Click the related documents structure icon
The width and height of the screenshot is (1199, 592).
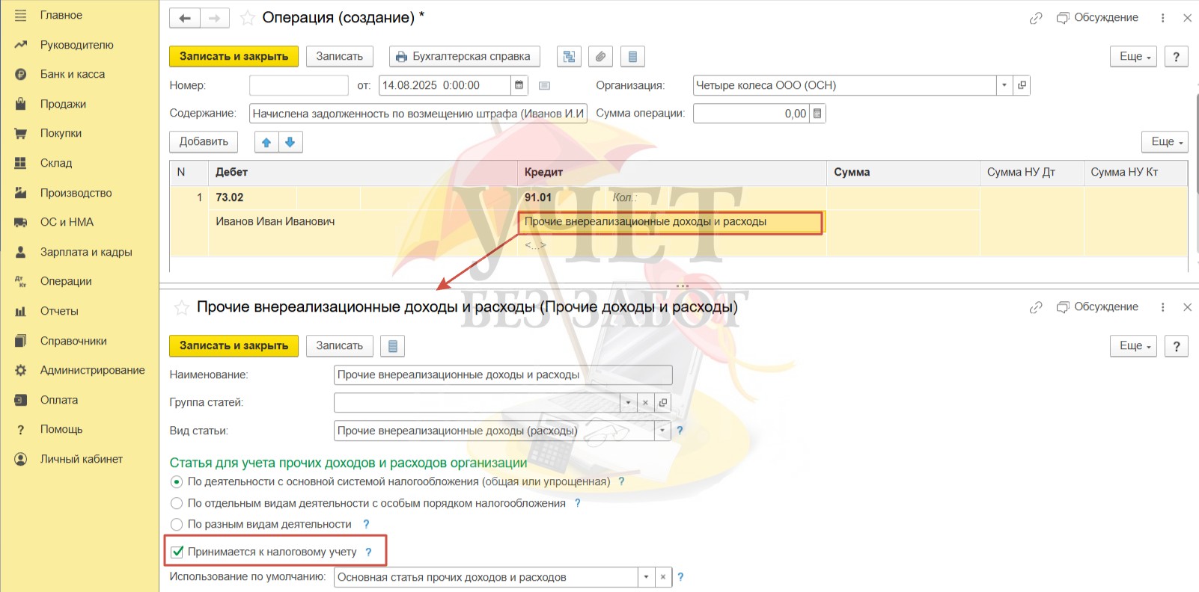coord(569,56)
